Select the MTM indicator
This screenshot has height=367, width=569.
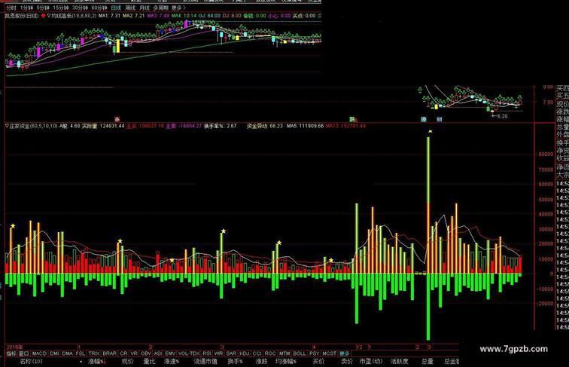284,353
